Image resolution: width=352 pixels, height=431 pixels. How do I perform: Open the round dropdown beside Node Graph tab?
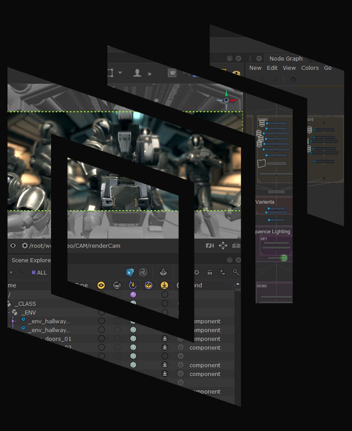(x=259, y=58)
